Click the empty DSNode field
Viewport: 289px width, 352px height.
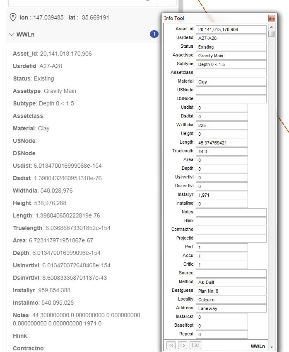point(231,99)
